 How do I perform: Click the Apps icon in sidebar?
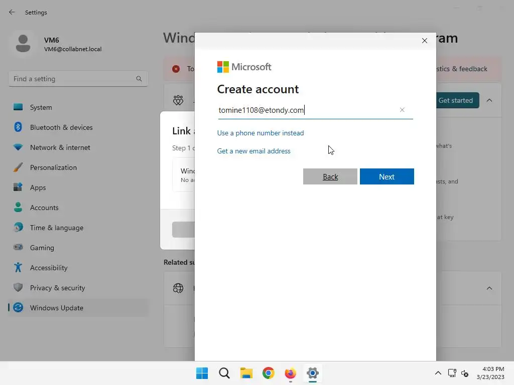18,187
